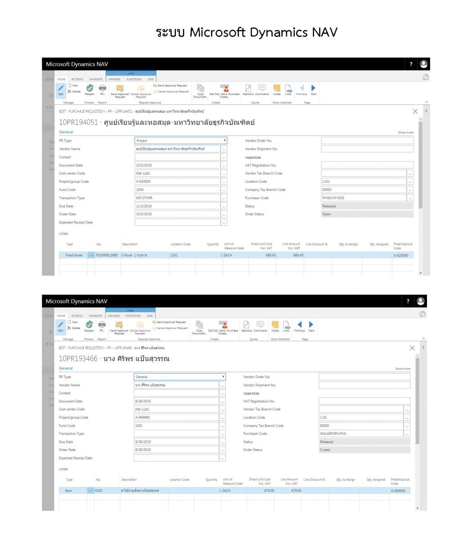
Task: Click New icon in upper window ribbon
Action: (x=73, y=85)
